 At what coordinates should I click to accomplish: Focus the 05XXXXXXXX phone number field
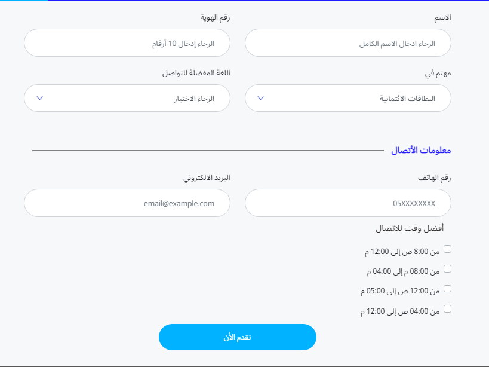tap(348, 203)
